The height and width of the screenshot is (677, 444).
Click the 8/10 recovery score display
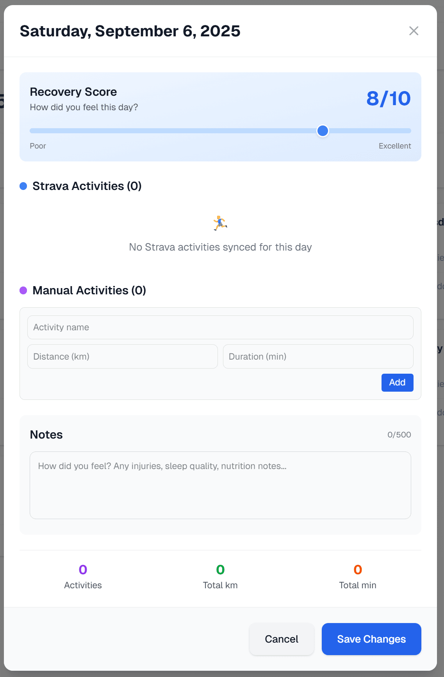point(389,99)
